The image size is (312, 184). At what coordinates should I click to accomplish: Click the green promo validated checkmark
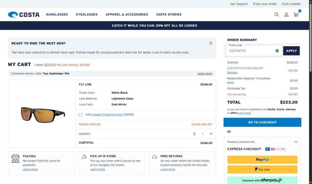point(277,51)
